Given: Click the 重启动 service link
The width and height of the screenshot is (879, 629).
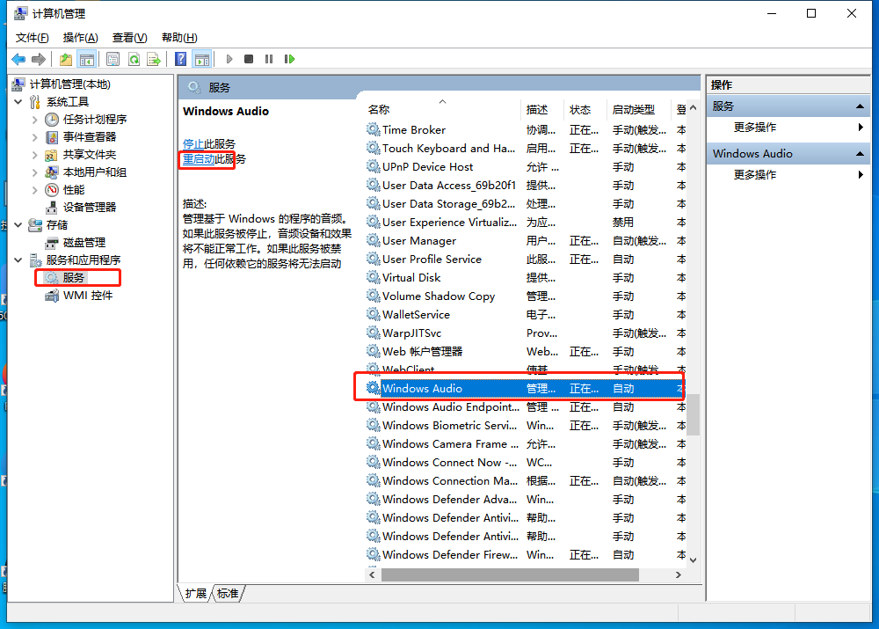Looking at the screenshot, I should click(x=199, y=159).
